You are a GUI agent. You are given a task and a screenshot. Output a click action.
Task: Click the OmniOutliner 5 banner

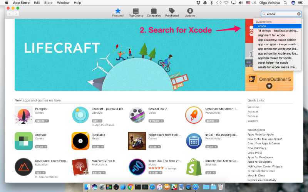[269, 79]
